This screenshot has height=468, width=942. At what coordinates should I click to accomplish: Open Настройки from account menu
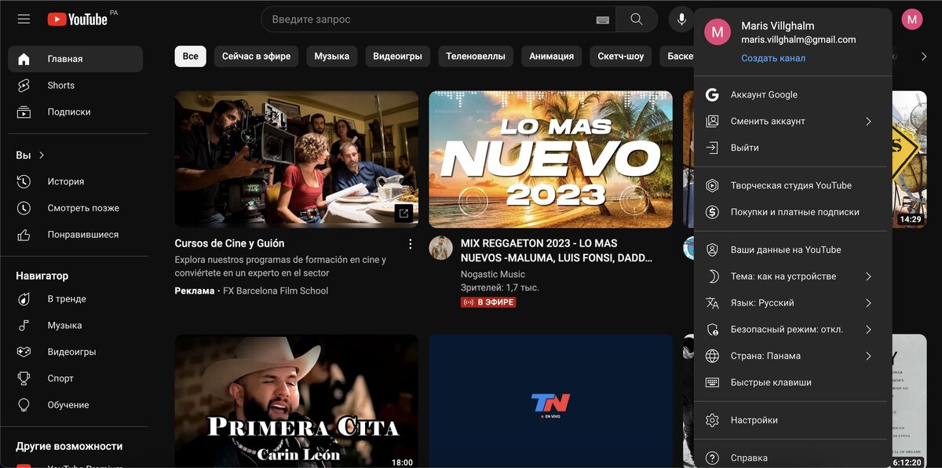[x=793, y=420]
